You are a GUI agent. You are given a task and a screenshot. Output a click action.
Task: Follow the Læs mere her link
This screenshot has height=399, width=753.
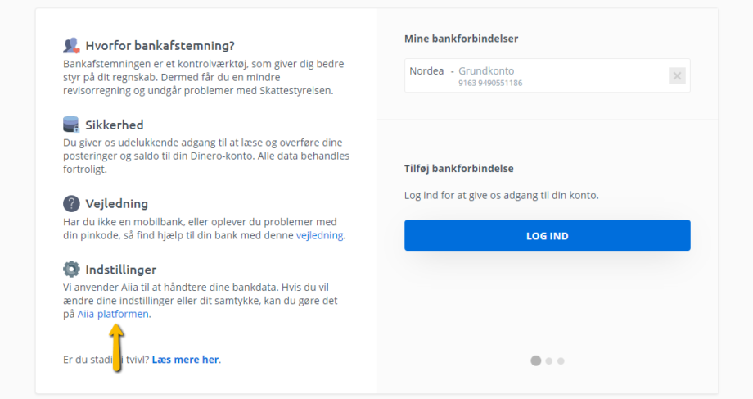185,360
